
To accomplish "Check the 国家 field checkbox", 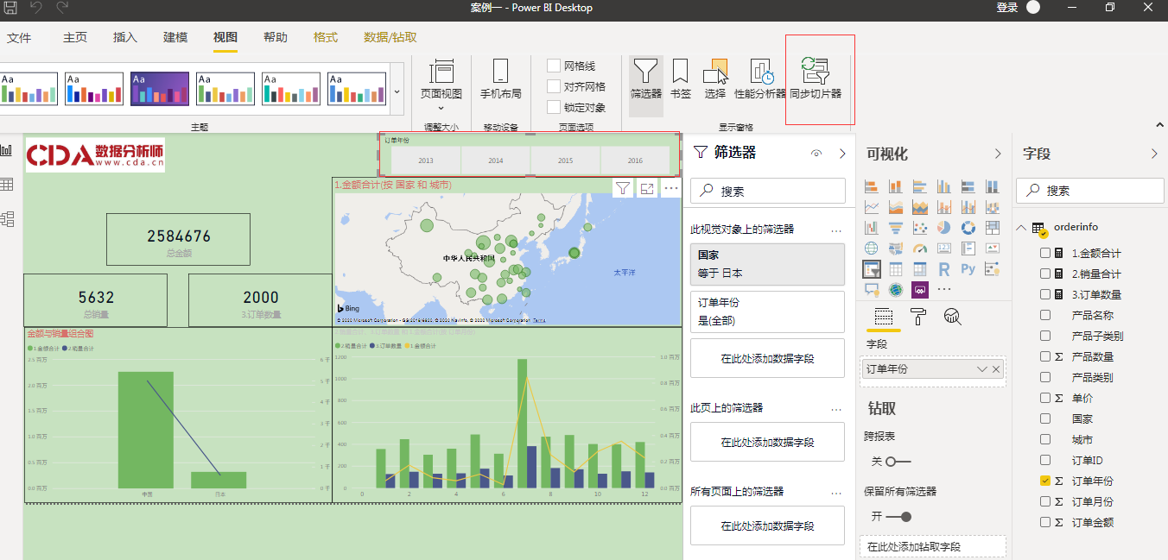I will tap(1045, 418).
